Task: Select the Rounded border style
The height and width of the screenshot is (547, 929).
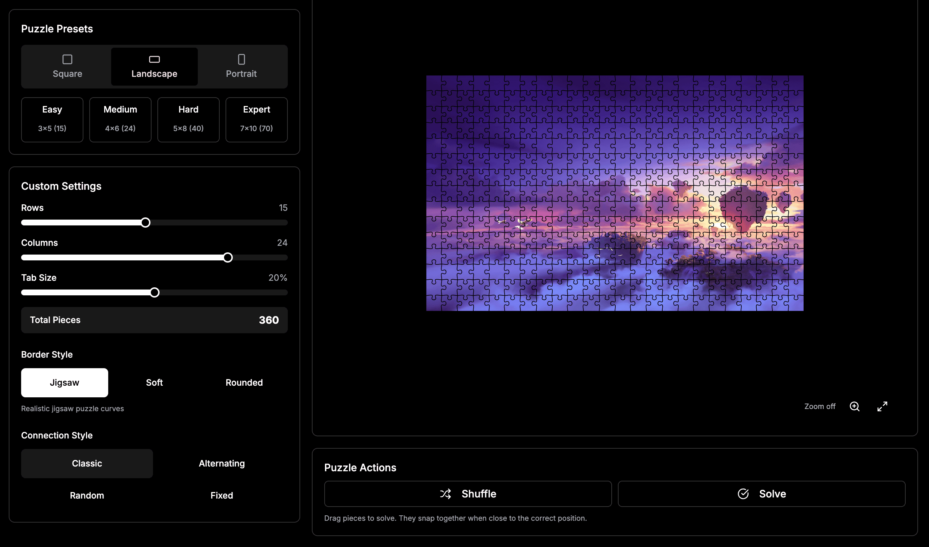Action: [244, 382]
